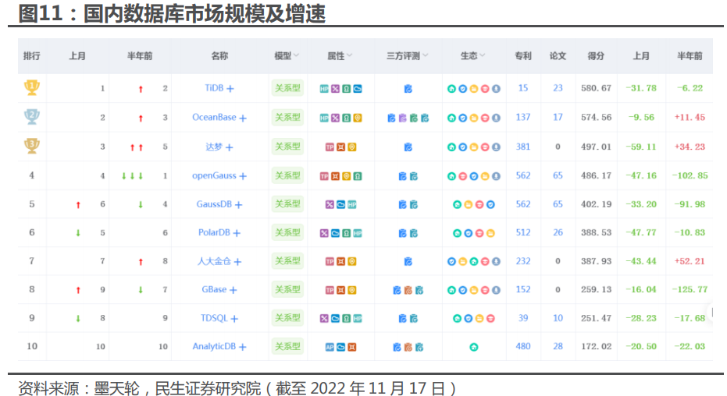Open the 三方评测 column filter dropdown
The width and height of the screenshot is (727, 396).
pos(425,55)
